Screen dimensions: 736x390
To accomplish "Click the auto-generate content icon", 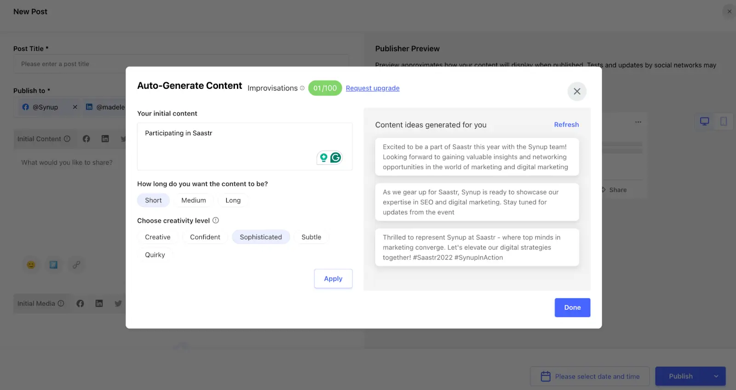I will click(x=53, y=265).
